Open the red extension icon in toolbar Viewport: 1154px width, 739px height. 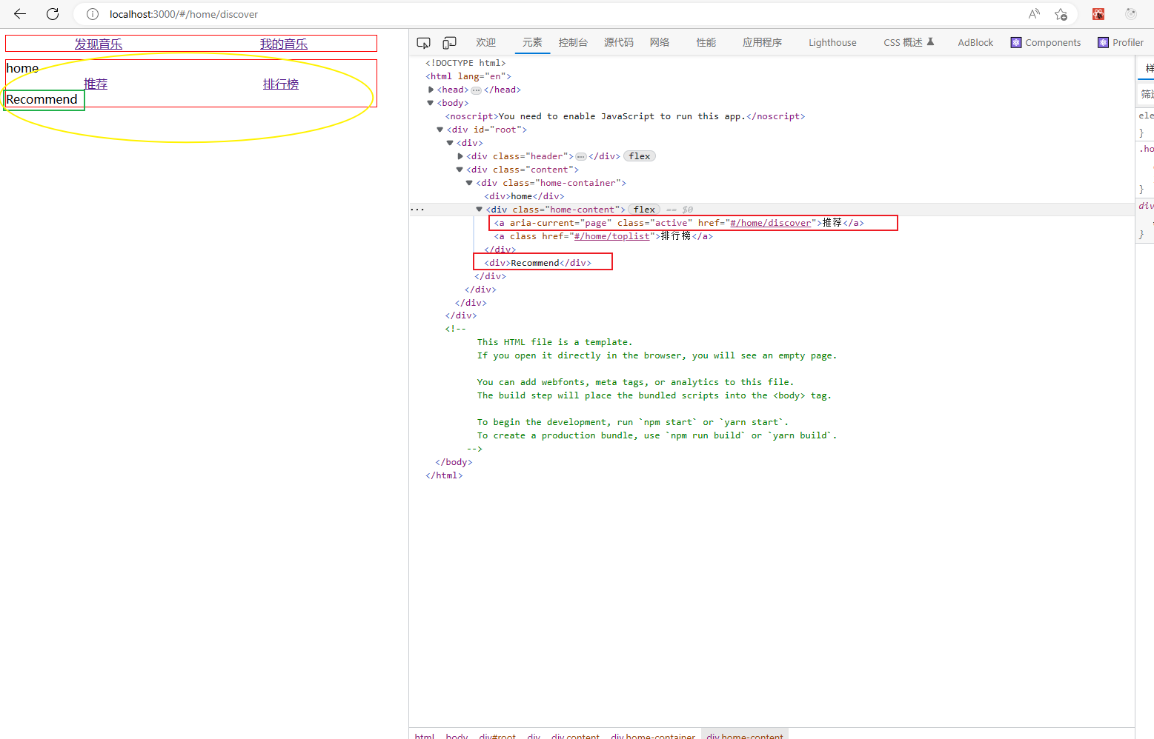click(1098, 14)
